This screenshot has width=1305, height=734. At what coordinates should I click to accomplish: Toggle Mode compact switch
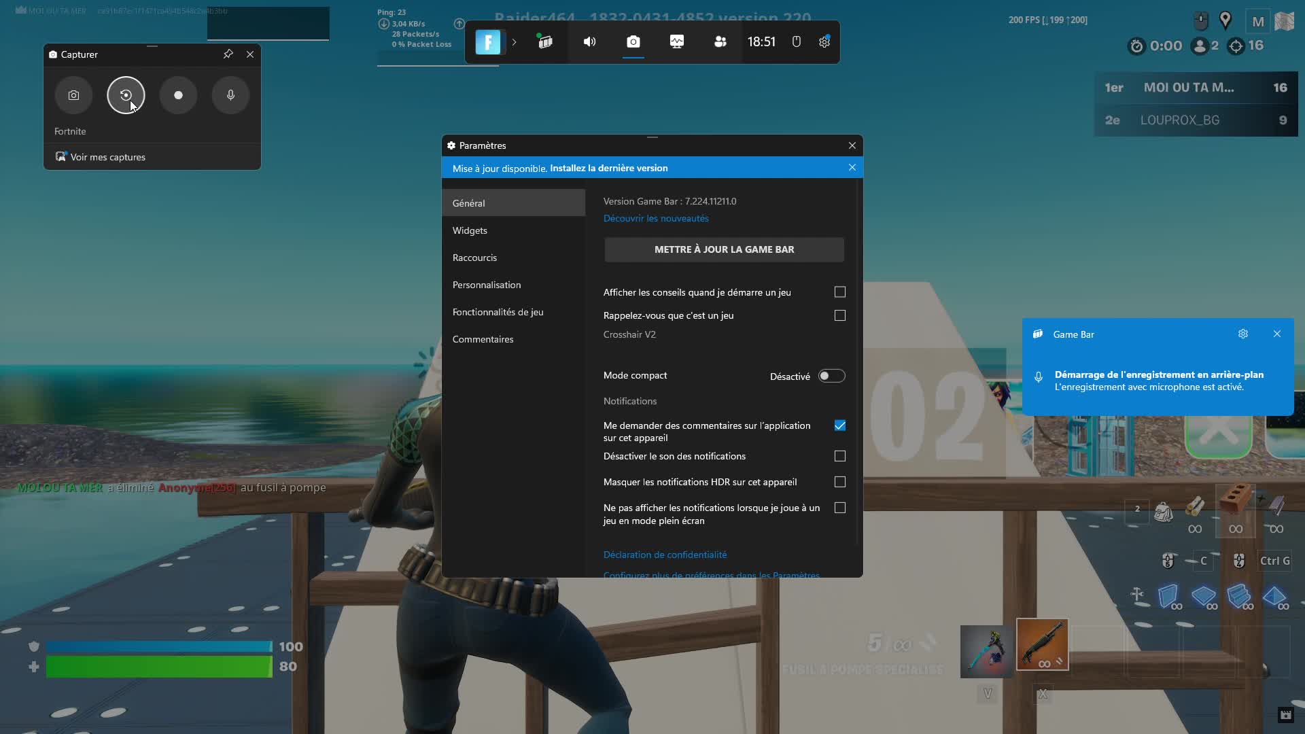(831, 376)
